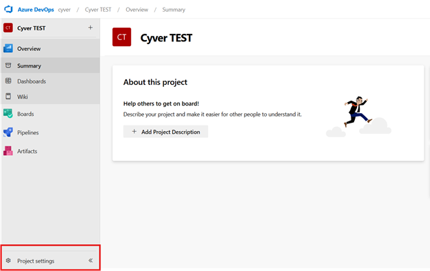The height and width of the screenshot is (271, 430).
Task: Click the plus icon next to Cyver TEST
Action: [90, 28]
